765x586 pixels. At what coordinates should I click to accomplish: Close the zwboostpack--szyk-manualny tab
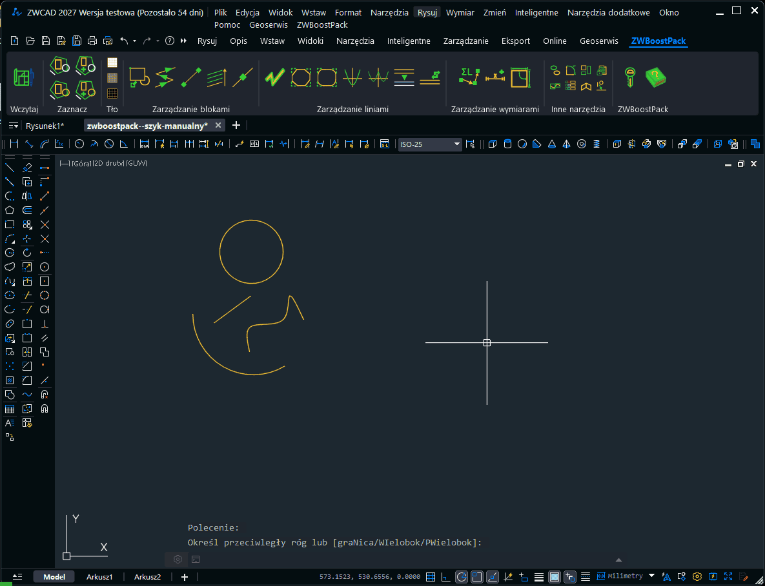(x=218, y=125)
